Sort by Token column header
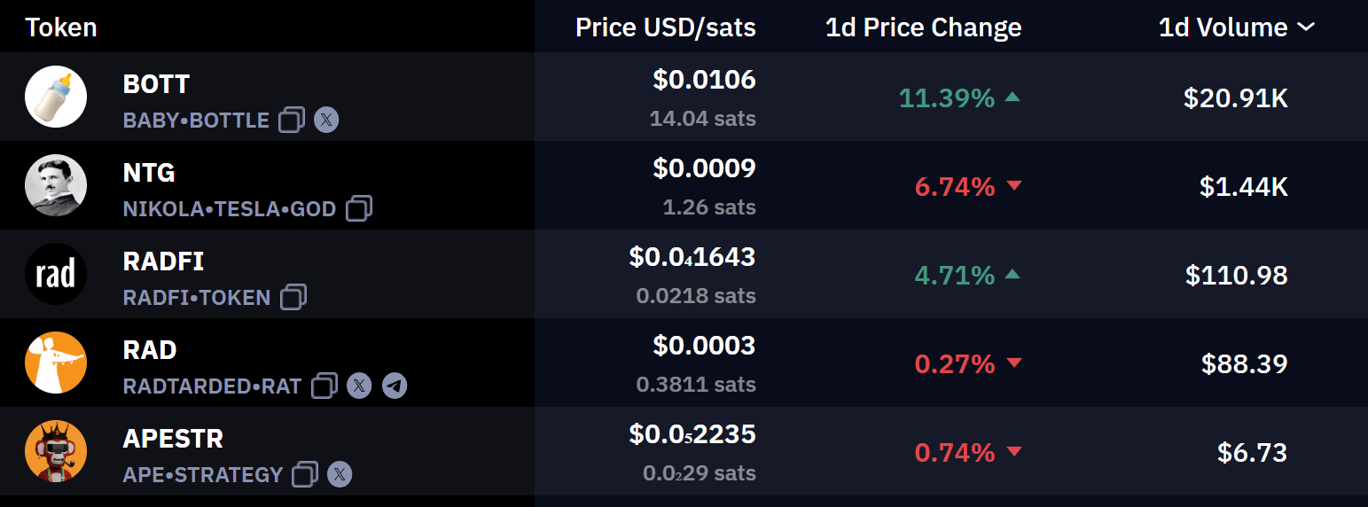This screenshot has height=507, width=1368. 61,27
